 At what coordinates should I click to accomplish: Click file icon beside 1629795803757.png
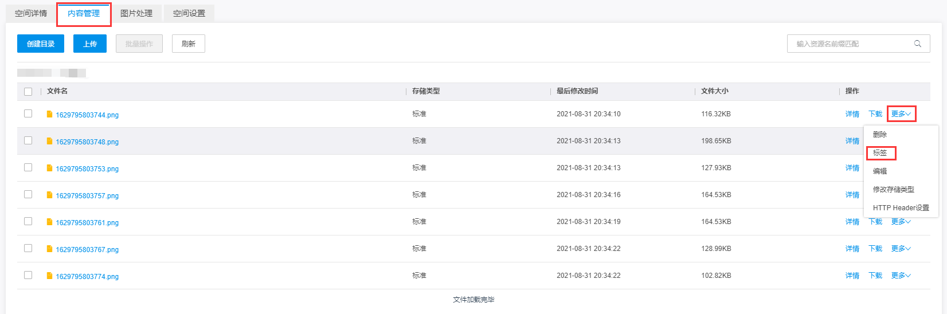[x=50, y=195]
